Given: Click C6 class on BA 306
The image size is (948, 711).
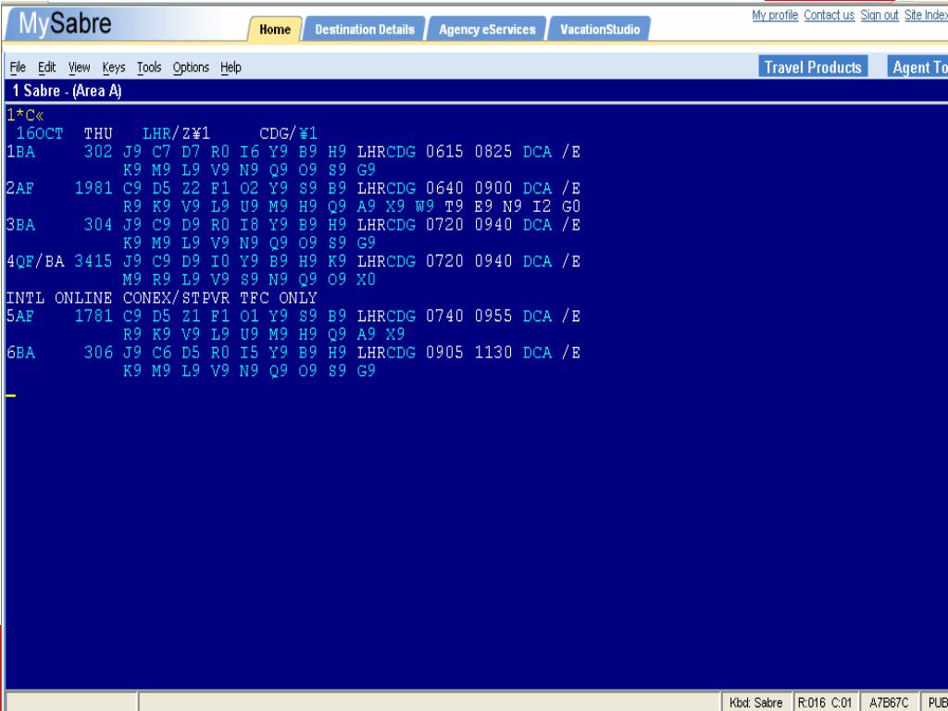Looking at the screenshot, I should 161,352.
